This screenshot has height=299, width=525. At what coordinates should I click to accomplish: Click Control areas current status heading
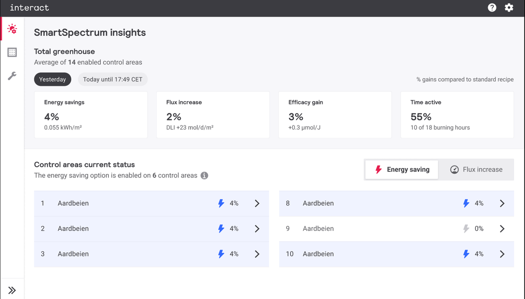point(84,165)
